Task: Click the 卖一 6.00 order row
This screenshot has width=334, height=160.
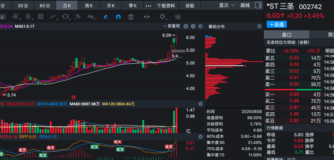Action: click(293, 84)
